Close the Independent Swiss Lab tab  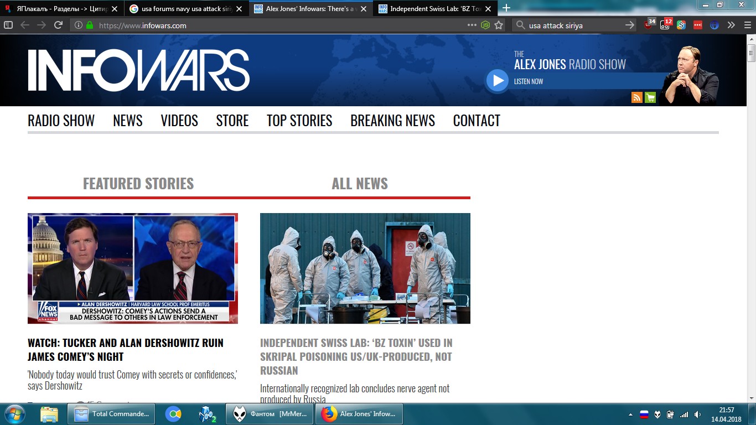pos(488,9)
